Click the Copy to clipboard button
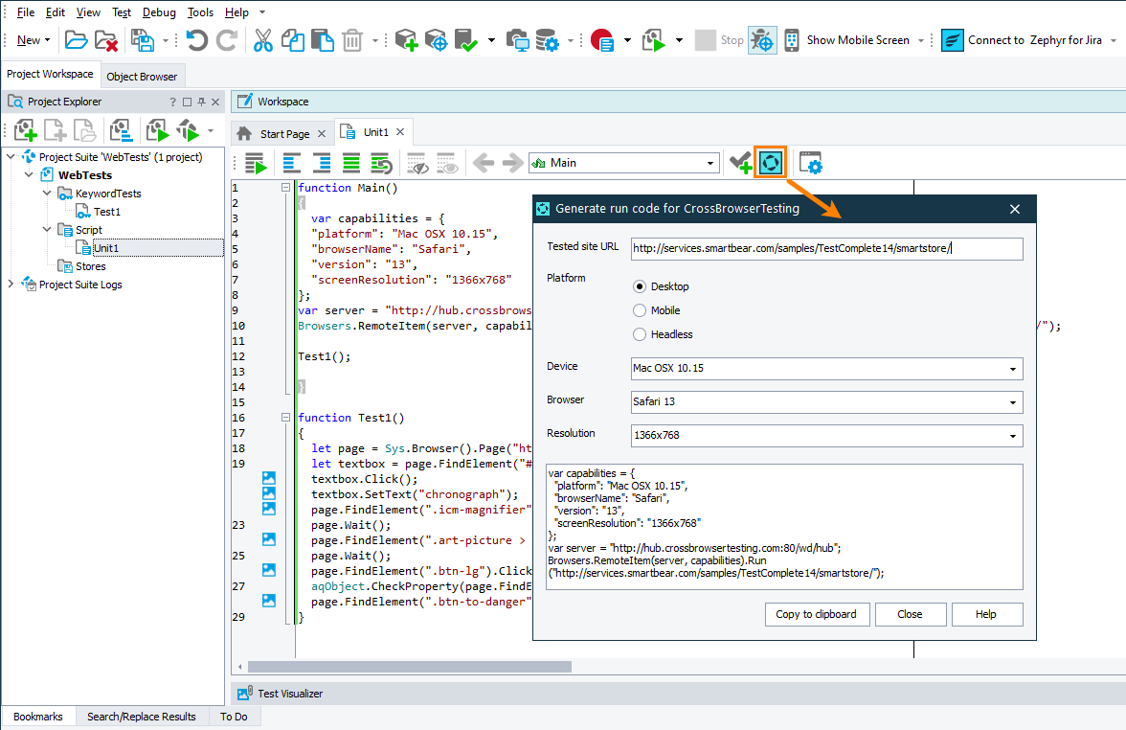 [817, 614]
